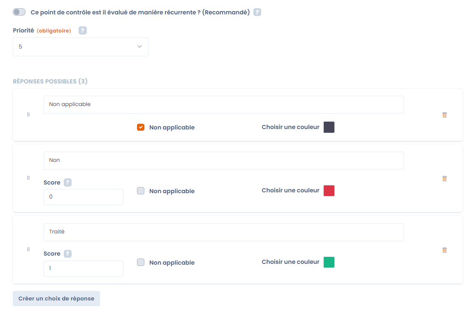Click the drag handle of the first answer card
Image resolution: width=473 pixels, height=314 pixels.
tap(28, 115)
